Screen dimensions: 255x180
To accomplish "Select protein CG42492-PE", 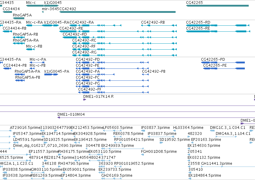I will [112, 68].
